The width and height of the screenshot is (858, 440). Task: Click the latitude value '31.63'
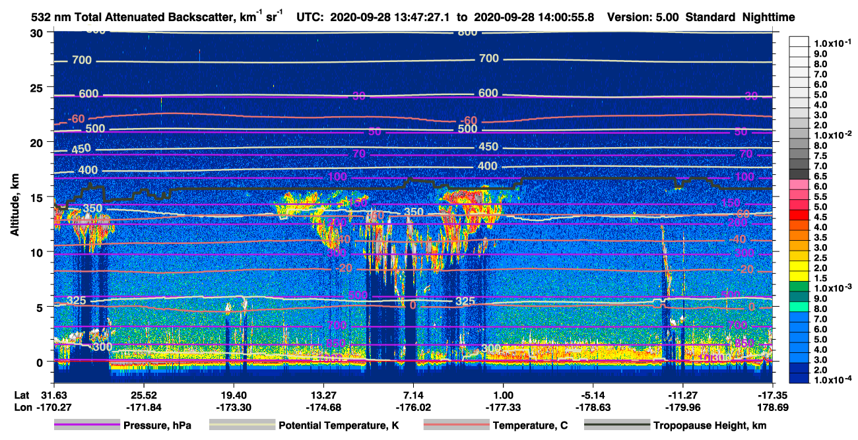click(53, 395)
